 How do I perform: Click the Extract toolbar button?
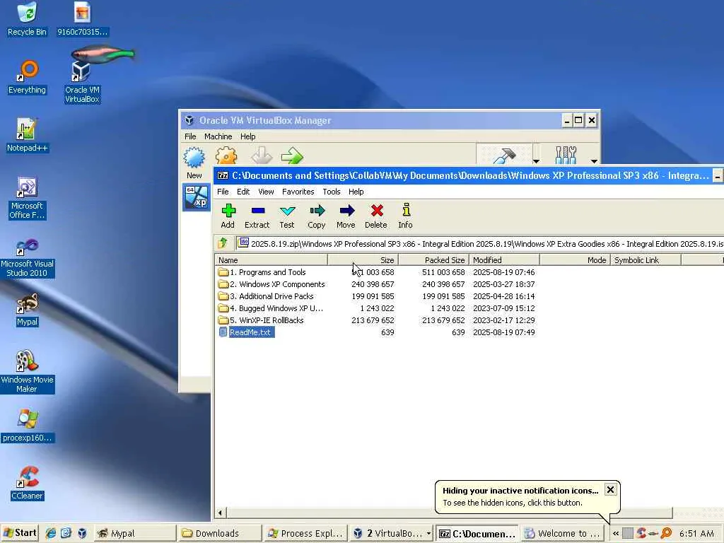pyautogui.click(x=257, y=216)
